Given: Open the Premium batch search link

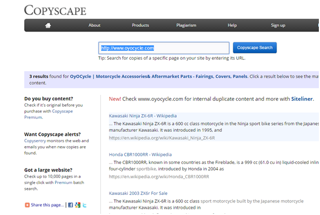Looking at the screenshot, I should (x=64, y=182).
